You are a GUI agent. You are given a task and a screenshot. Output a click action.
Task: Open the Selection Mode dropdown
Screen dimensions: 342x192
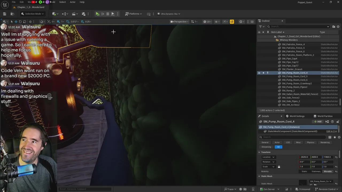(x=32, y=14)
